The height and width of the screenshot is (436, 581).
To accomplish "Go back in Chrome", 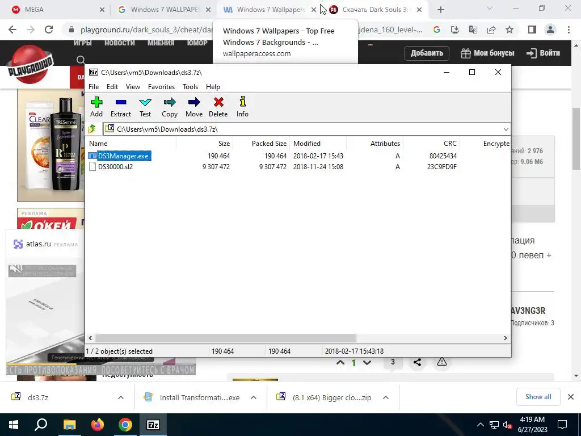I will [x=12, y=30].
